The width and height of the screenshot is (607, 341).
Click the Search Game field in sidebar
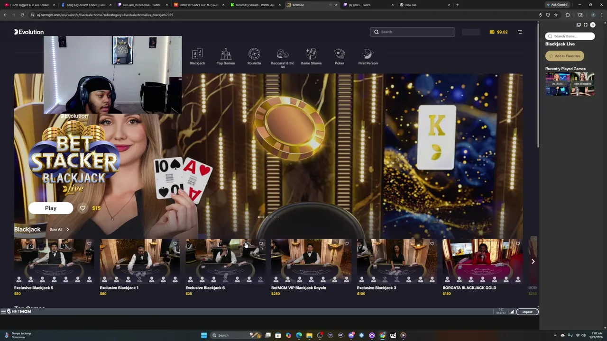point(570,36)
